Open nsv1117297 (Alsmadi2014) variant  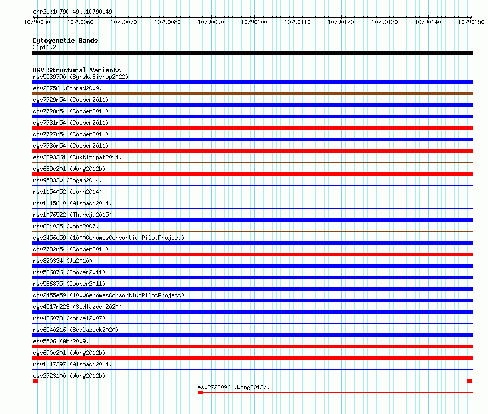tap(72, 364)
